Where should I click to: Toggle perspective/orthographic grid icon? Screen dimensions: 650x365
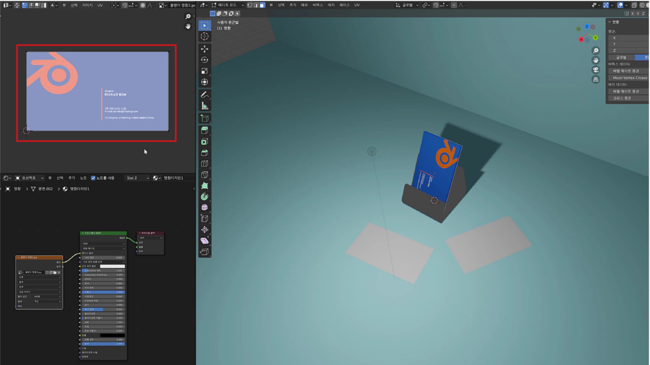pyautogui.click(x=596, y=79)
